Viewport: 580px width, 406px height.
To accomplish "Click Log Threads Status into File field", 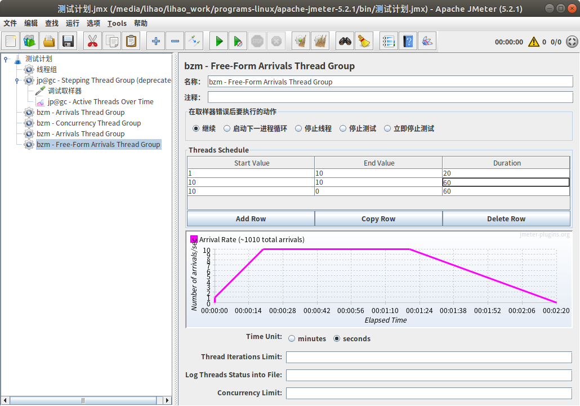I will pyautogui.click(x=429, y=375).
